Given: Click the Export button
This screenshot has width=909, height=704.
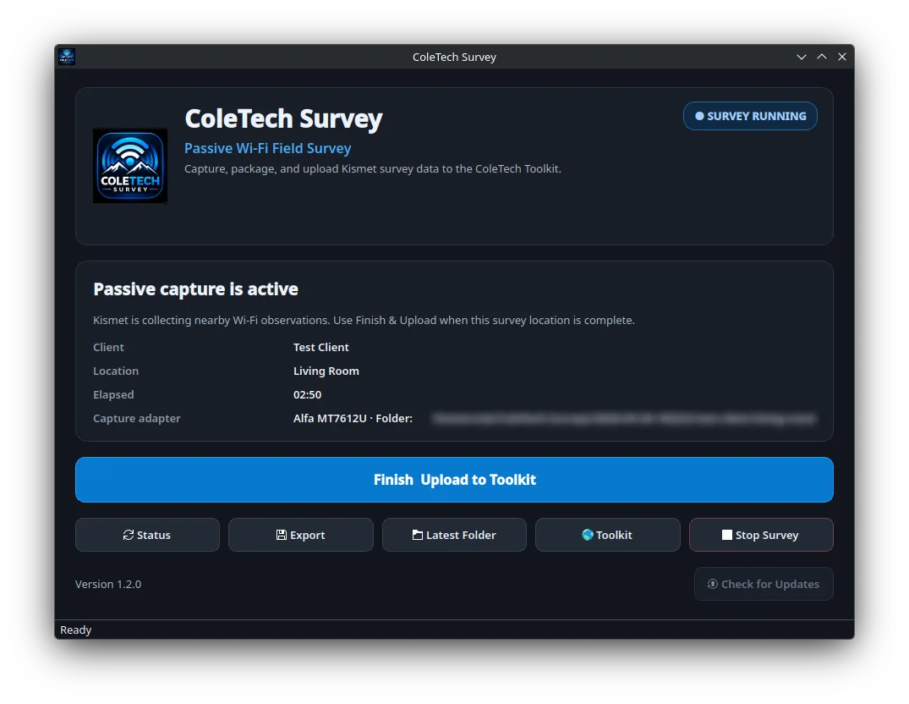Looking at the screenshot, I should [x=301, y=535].
